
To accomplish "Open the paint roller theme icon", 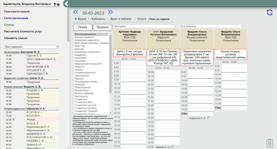I will tap(55, 4).
